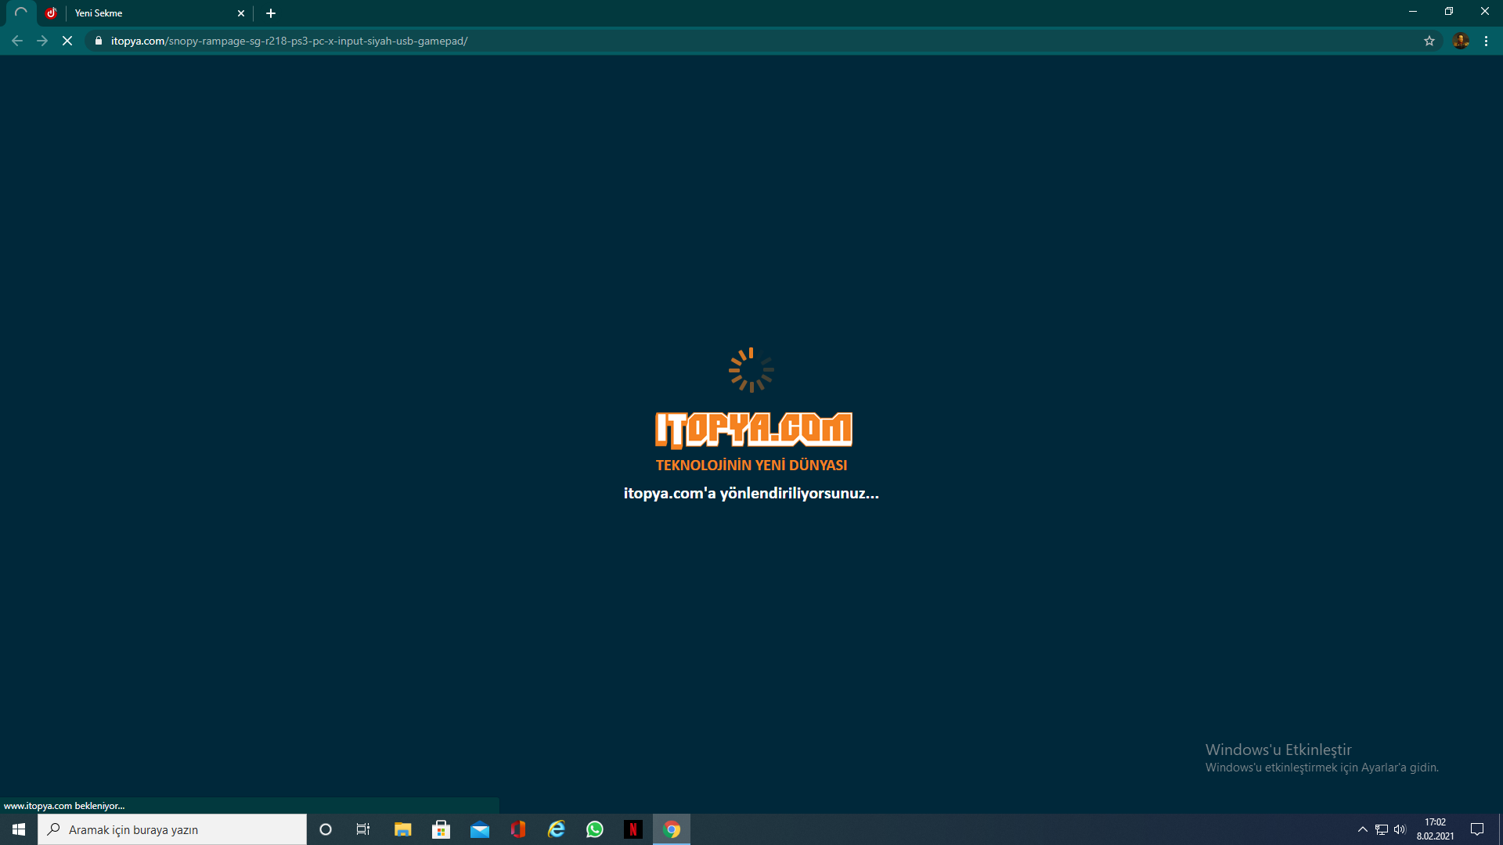Toggle the bookmark star in the address bar
This screenshot has height=845, width=1503.
[1429, 41]
